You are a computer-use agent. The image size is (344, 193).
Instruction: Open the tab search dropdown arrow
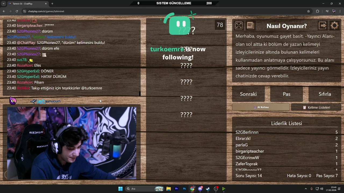(x=3, y=3)
